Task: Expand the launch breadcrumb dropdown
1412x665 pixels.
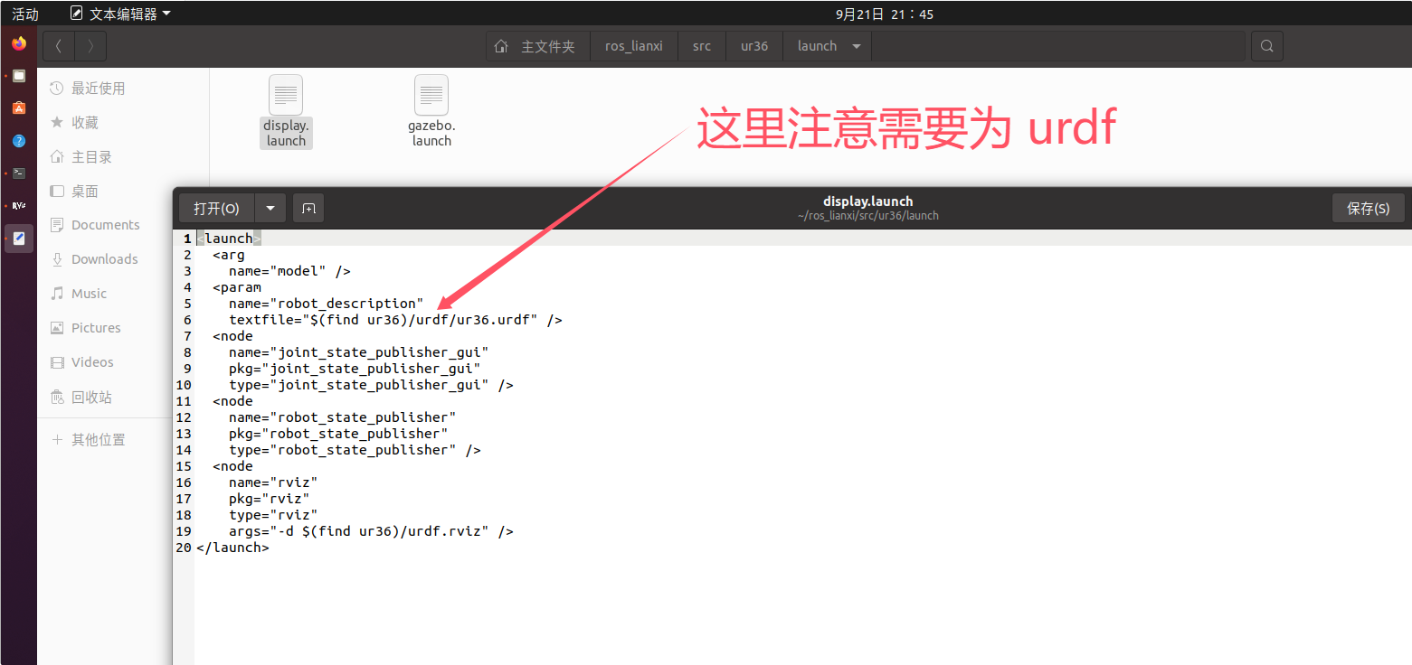Action: 856,45
